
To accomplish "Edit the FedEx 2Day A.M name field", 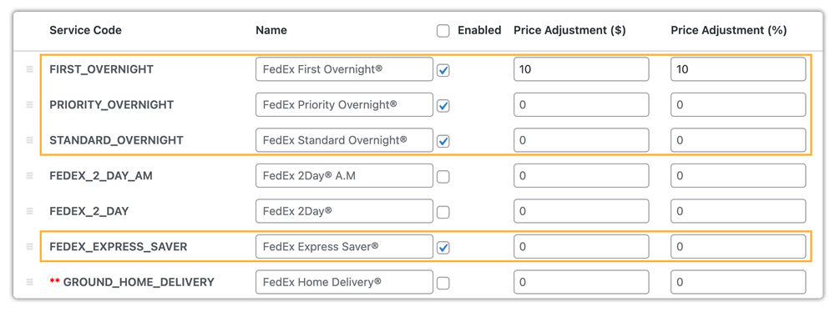I will pos(344,176).
